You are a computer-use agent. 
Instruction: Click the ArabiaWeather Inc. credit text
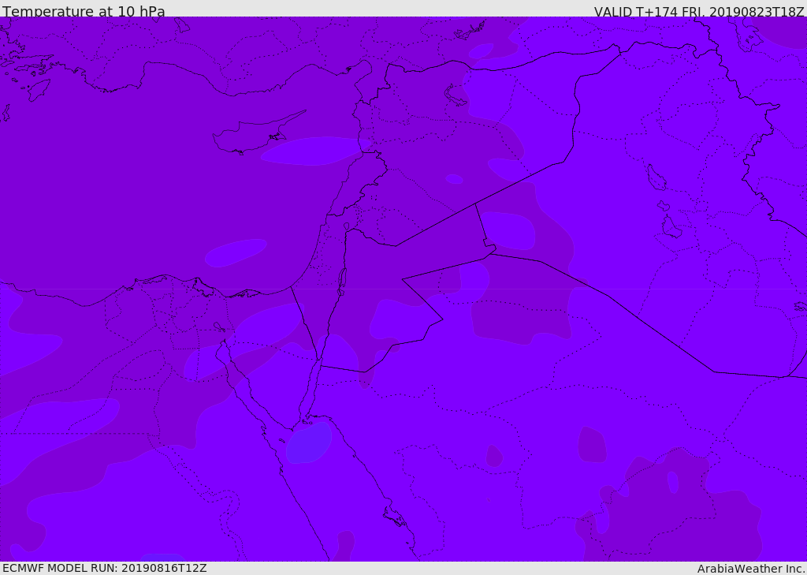point(751,569)
